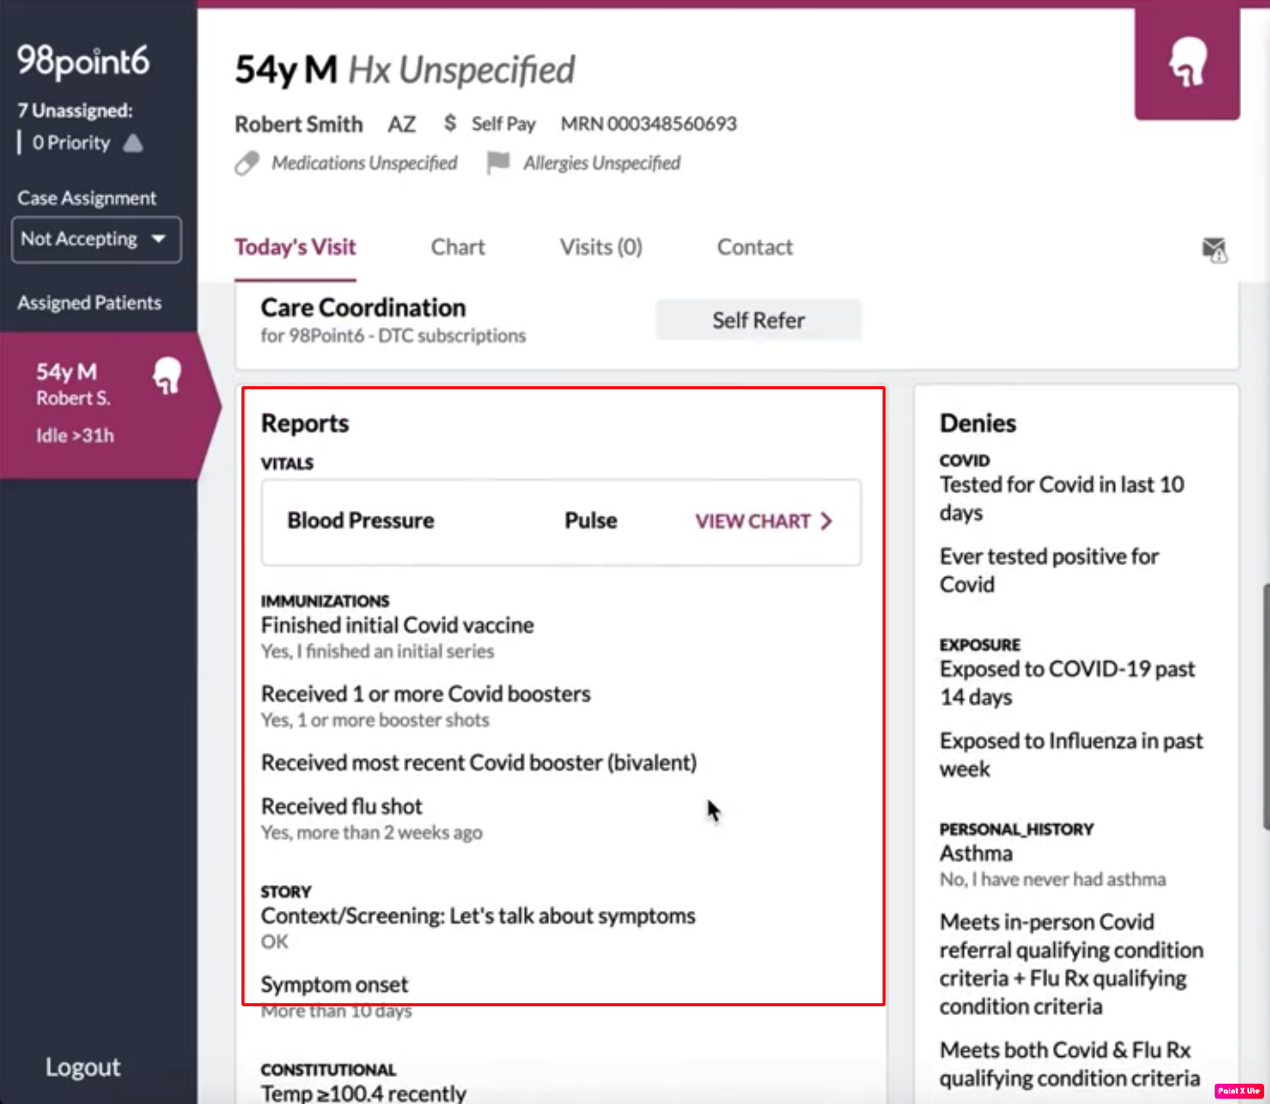Click Yes, more than 2 weeks ago answer
The image size is (1270, 1104).
point(372,833)
